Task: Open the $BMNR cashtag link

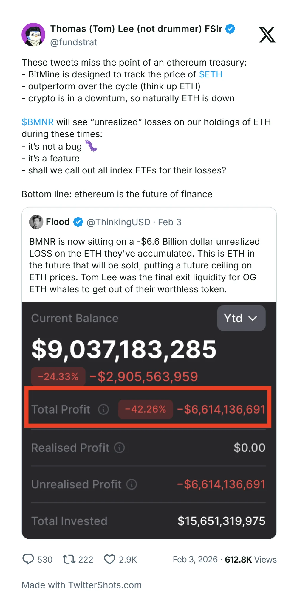Action: (x=37, y=122)
